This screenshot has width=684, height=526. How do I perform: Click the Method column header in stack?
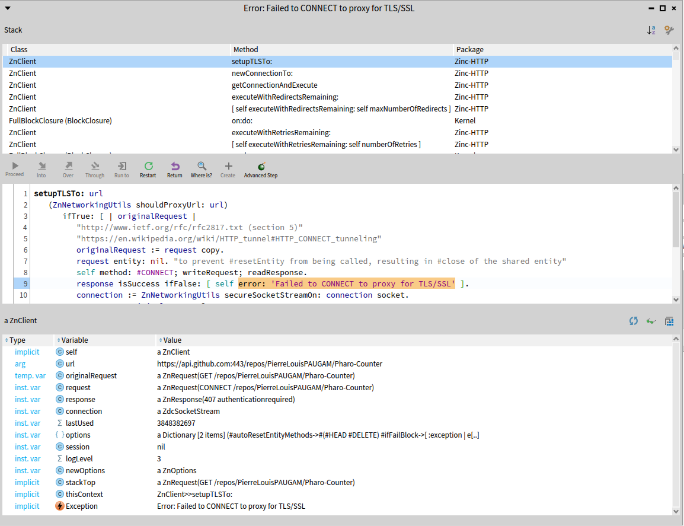coord(341,49)
